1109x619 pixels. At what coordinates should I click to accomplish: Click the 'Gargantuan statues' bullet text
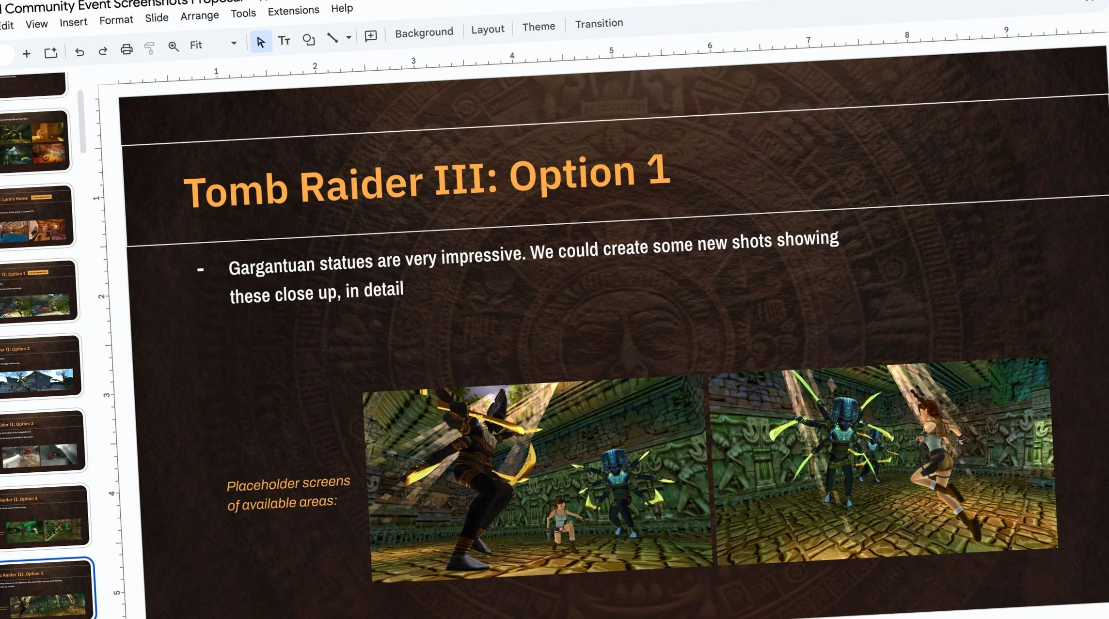[533, 266]
